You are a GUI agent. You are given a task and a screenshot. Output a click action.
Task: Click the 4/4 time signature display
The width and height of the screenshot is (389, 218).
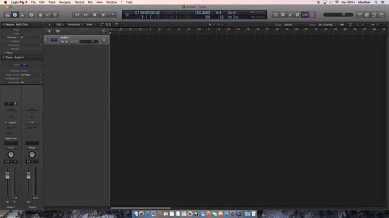[x=218, y=13]
